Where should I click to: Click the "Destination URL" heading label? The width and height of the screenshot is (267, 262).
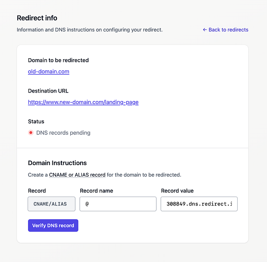coord(48,91)
